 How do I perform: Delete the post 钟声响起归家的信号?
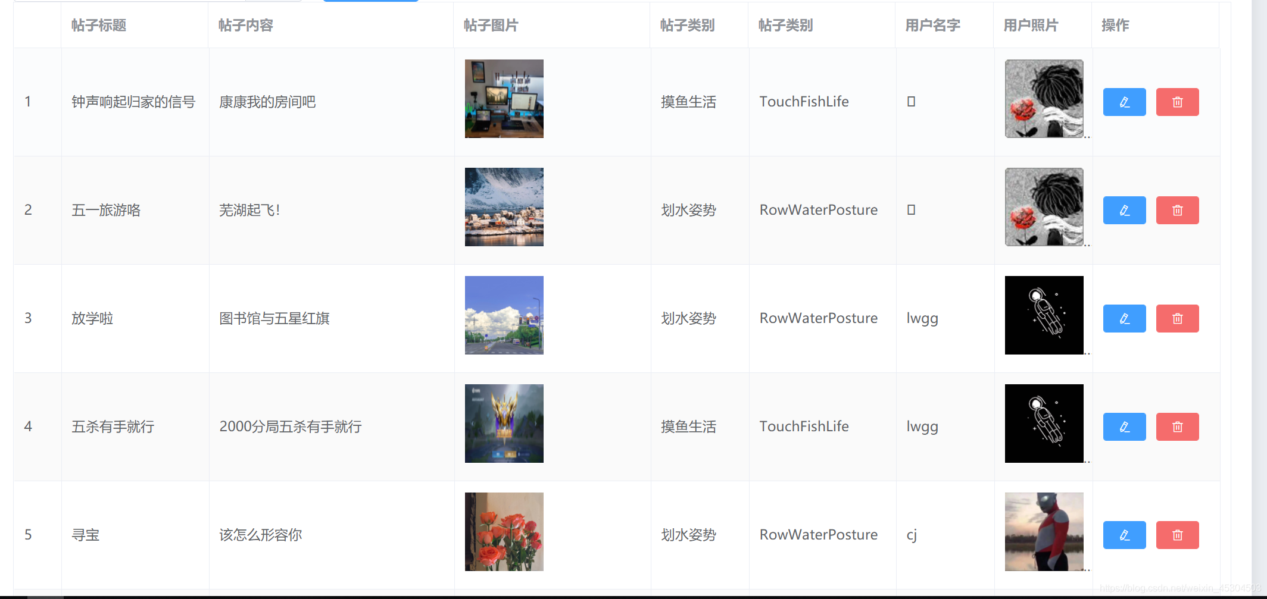(x=1177, y=102)
